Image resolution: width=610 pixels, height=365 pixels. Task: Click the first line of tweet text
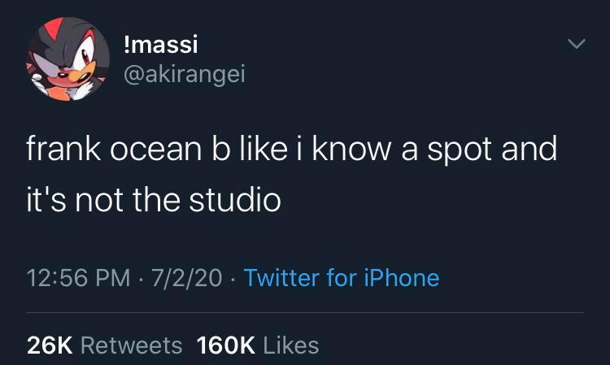tap(291, 152)
